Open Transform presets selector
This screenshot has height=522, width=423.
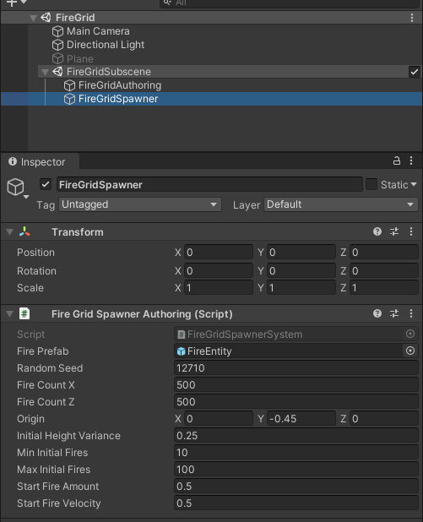coord(394,231)
